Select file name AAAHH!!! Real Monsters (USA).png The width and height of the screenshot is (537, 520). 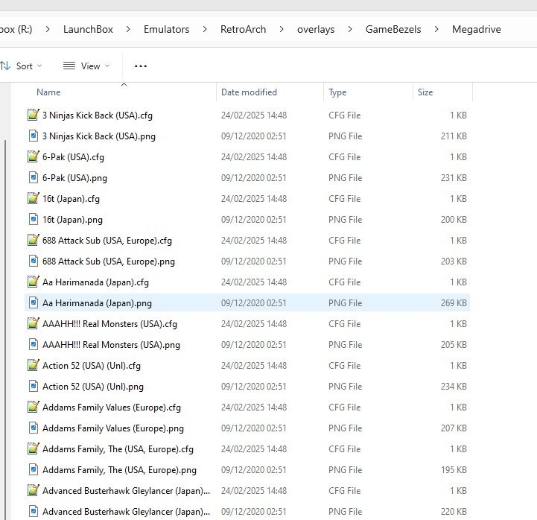pos(111,345)
